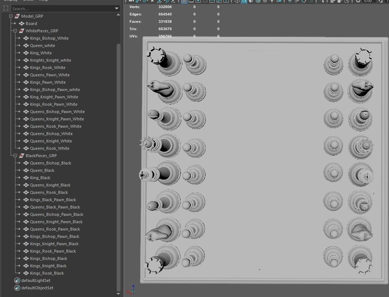The width and height of the screenshot is (389, 297).
Task: Click the BlackPieces_GRP transform icon
Action: click(x=21, y=156)
